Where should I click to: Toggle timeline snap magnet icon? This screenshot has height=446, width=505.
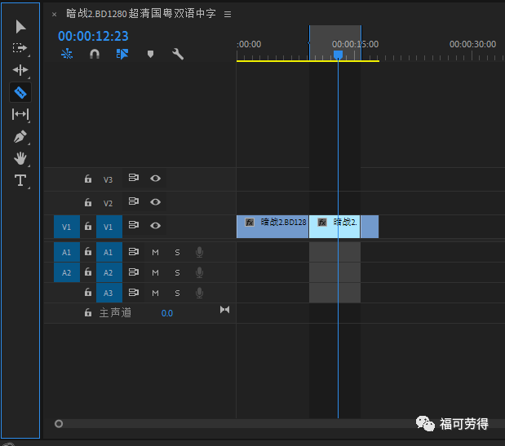click(x=95, y=54)
